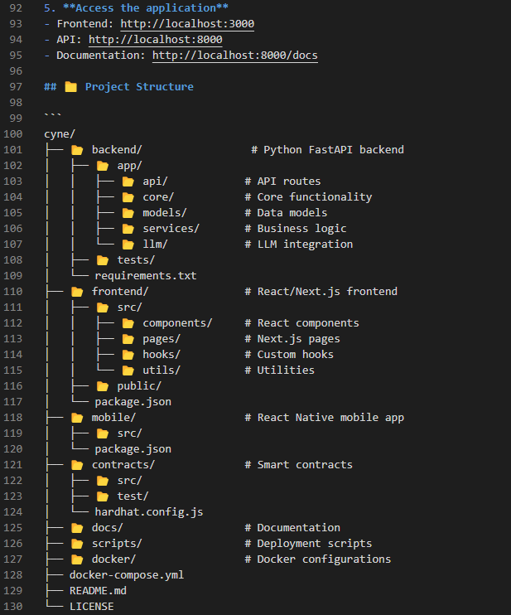The width and height of the screenshot is (511, 615).
Task: Click the 'hardhat.config.js' file name
Action: (149, 512)
